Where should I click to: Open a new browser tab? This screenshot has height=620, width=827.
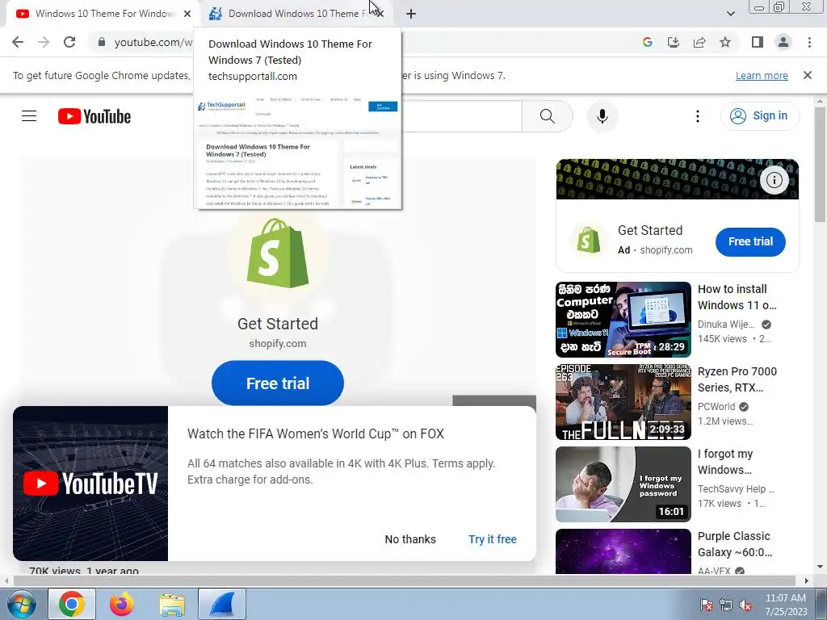pos(411,14)
